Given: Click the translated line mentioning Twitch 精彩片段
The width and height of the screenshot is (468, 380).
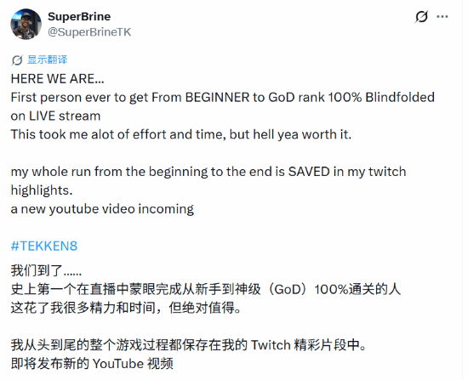Looking at the screenshot, I should coord(189,345).
